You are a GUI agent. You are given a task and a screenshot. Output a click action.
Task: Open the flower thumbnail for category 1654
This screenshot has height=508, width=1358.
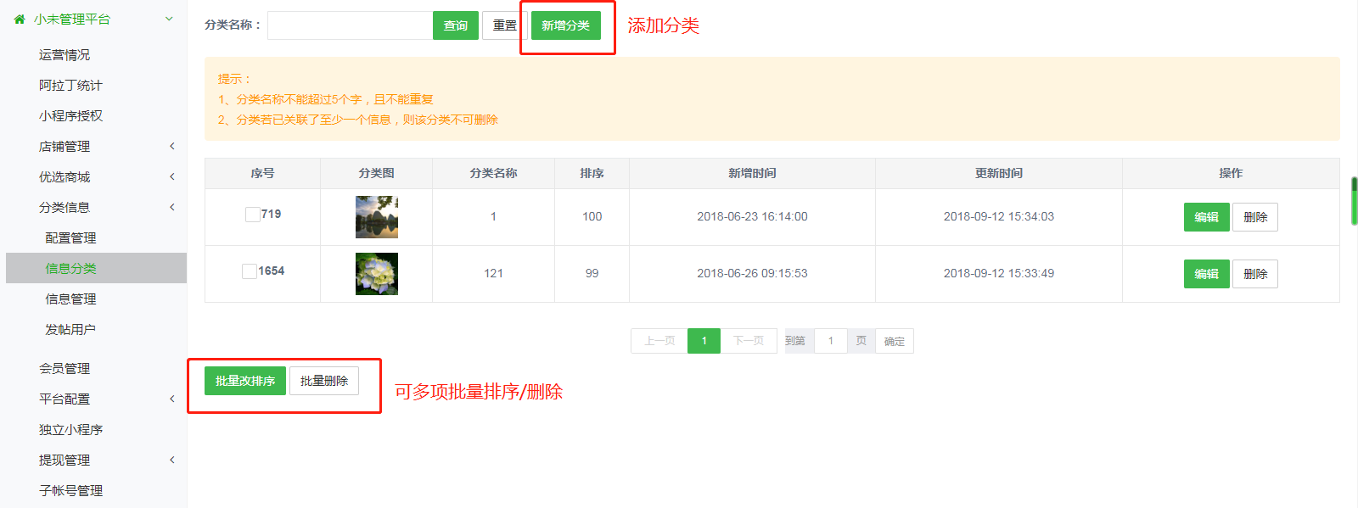click(x=376, y=274)
